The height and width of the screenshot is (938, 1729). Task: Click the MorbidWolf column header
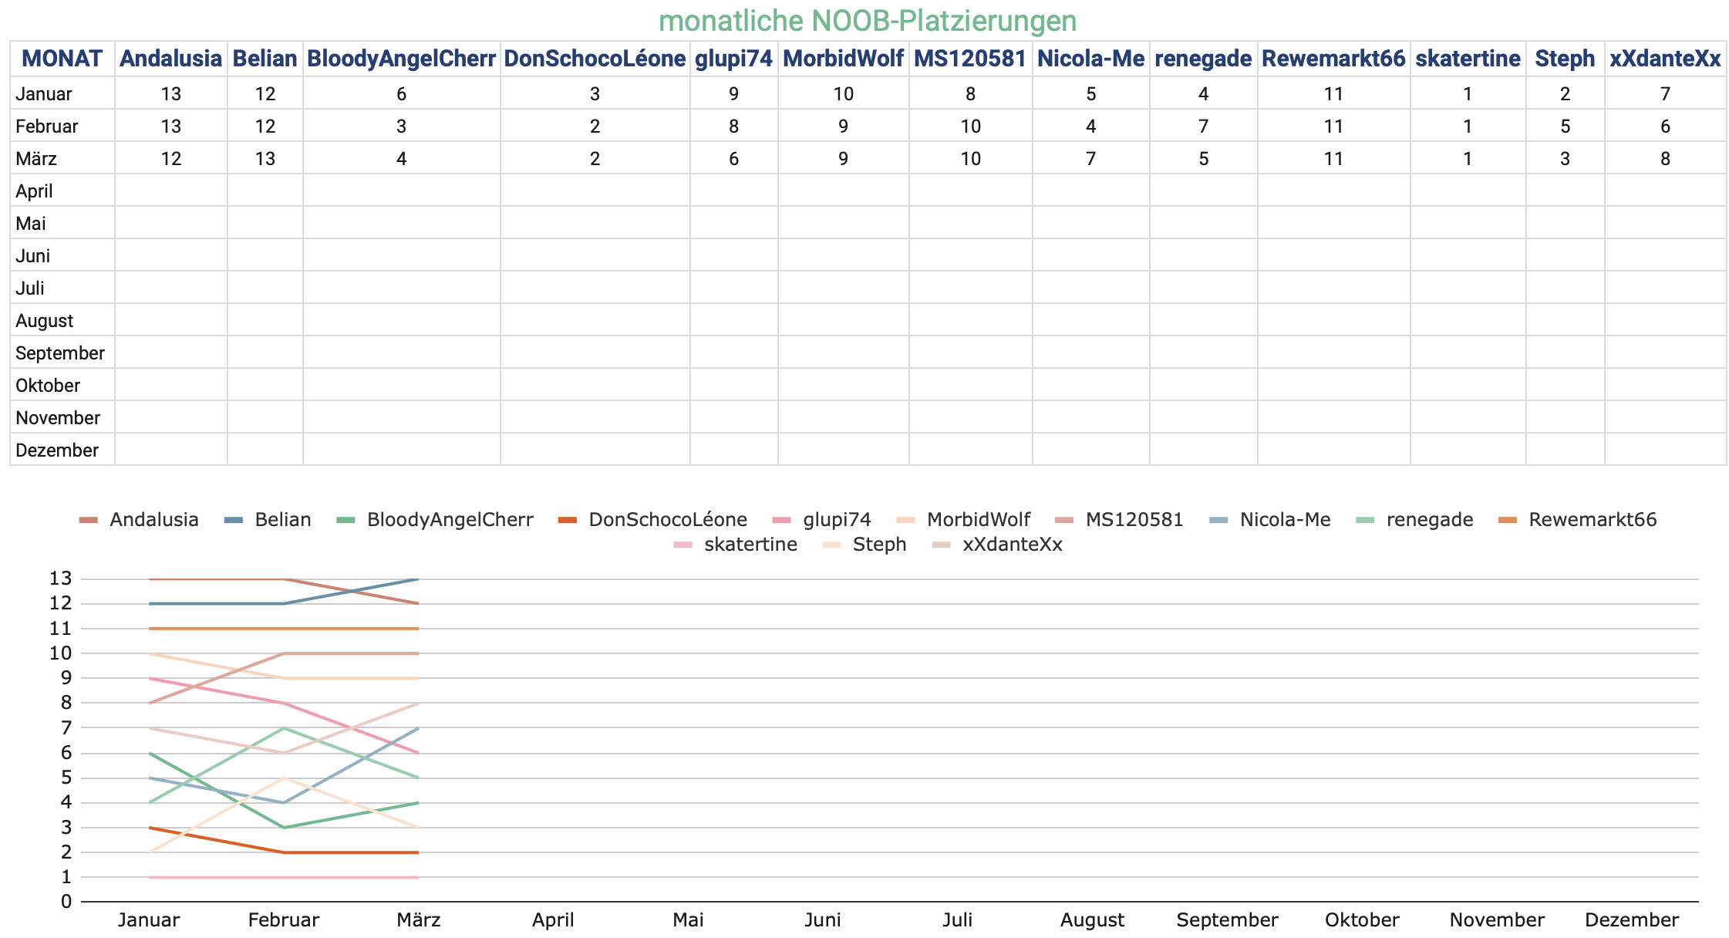point(844,59)
